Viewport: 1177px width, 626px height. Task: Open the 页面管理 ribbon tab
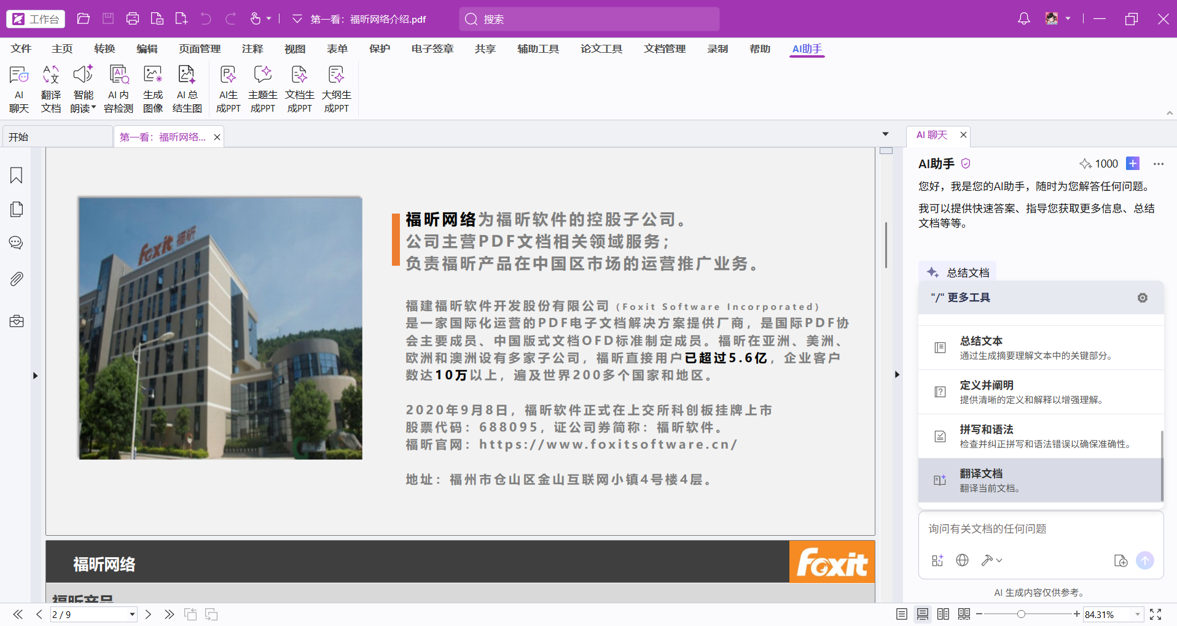tap(200, 48)
